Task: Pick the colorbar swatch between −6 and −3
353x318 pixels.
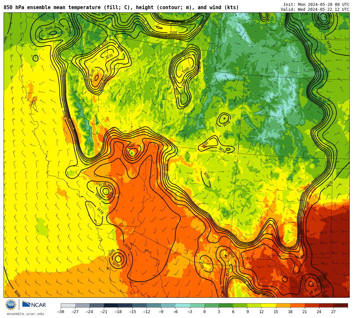Action: (183, 305)
